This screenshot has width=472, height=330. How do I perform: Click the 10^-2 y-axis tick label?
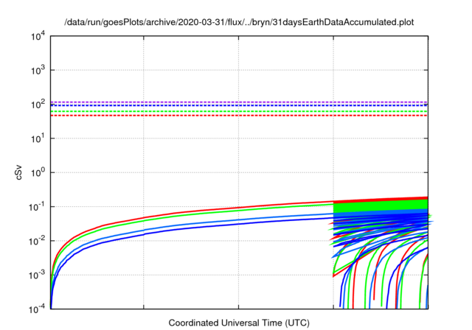pyautogui.click(x=37, y=241)
